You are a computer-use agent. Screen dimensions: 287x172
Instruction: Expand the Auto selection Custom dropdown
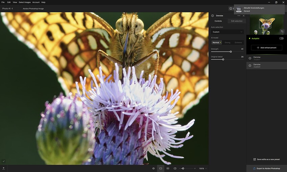(x=227, y=32)
